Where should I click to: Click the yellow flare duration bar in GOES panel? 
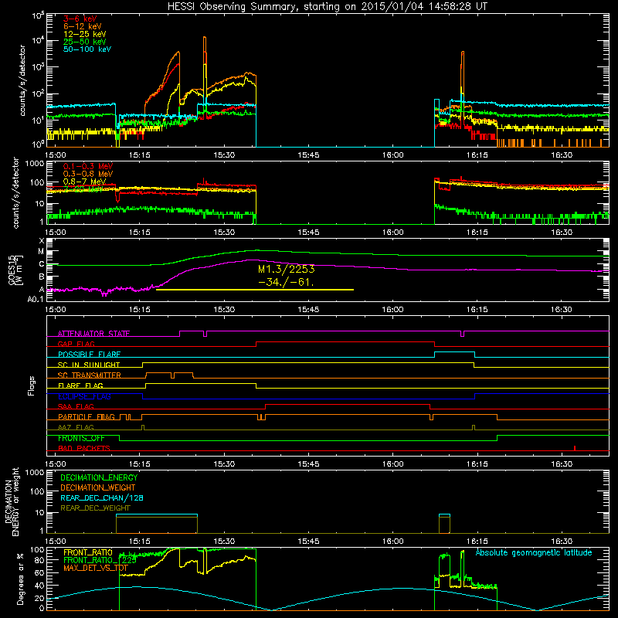[x=255, y=290]
